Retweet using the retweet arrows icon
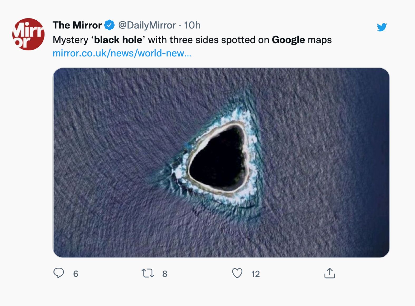The height and width of the screenshot is (306, 415). coord(148,273)
